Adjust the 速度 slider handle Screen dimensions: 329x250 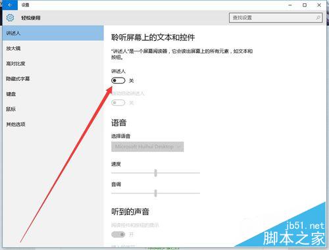[x=155, y=173]
